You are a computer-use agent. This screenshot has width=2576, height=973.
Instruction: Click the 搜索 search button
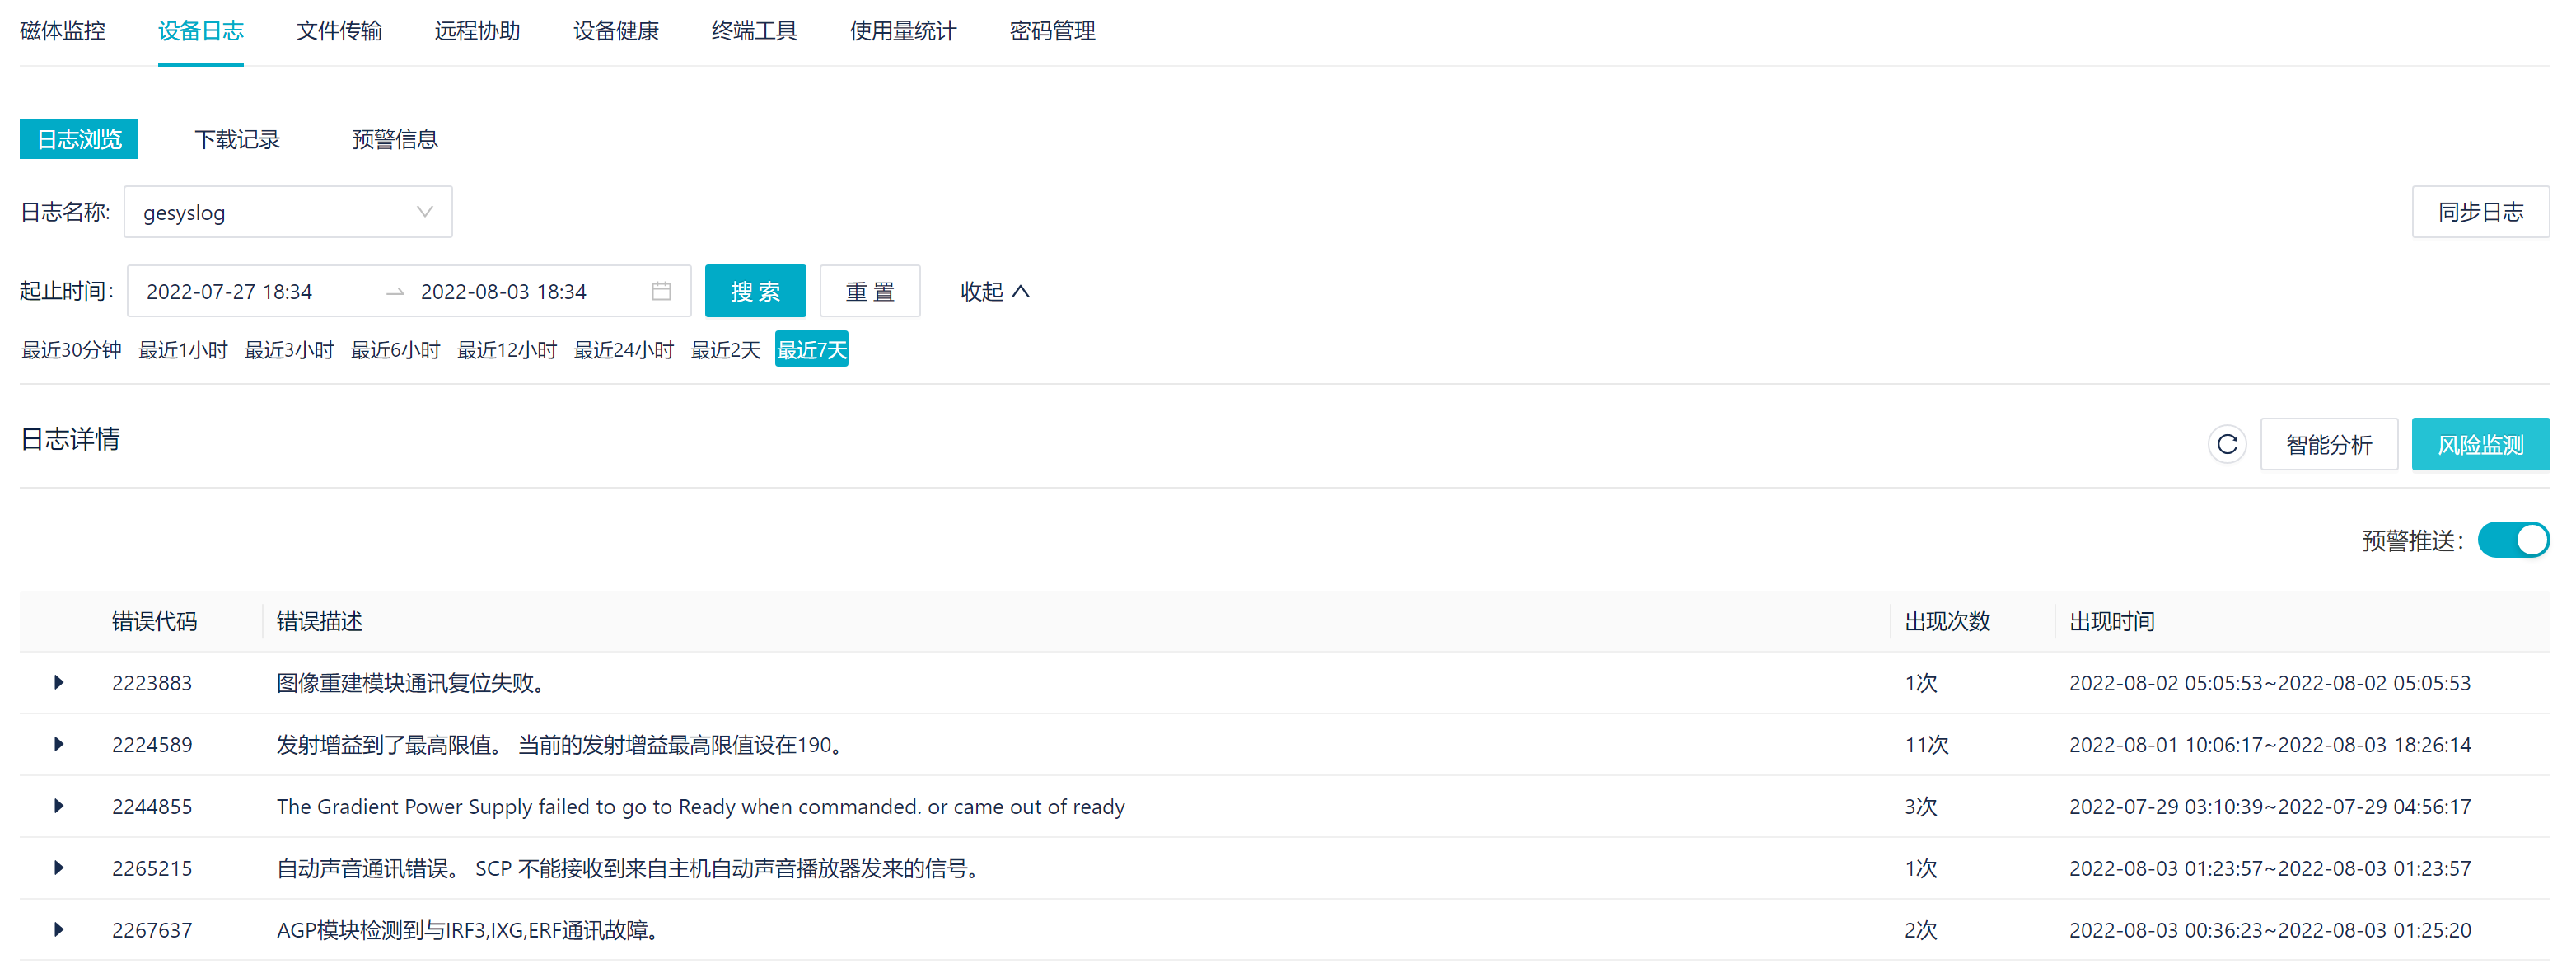[755, 291]
